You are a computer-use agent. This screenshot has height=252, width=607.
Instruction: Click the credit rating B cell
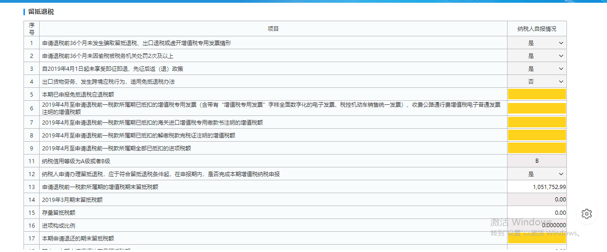537,161
